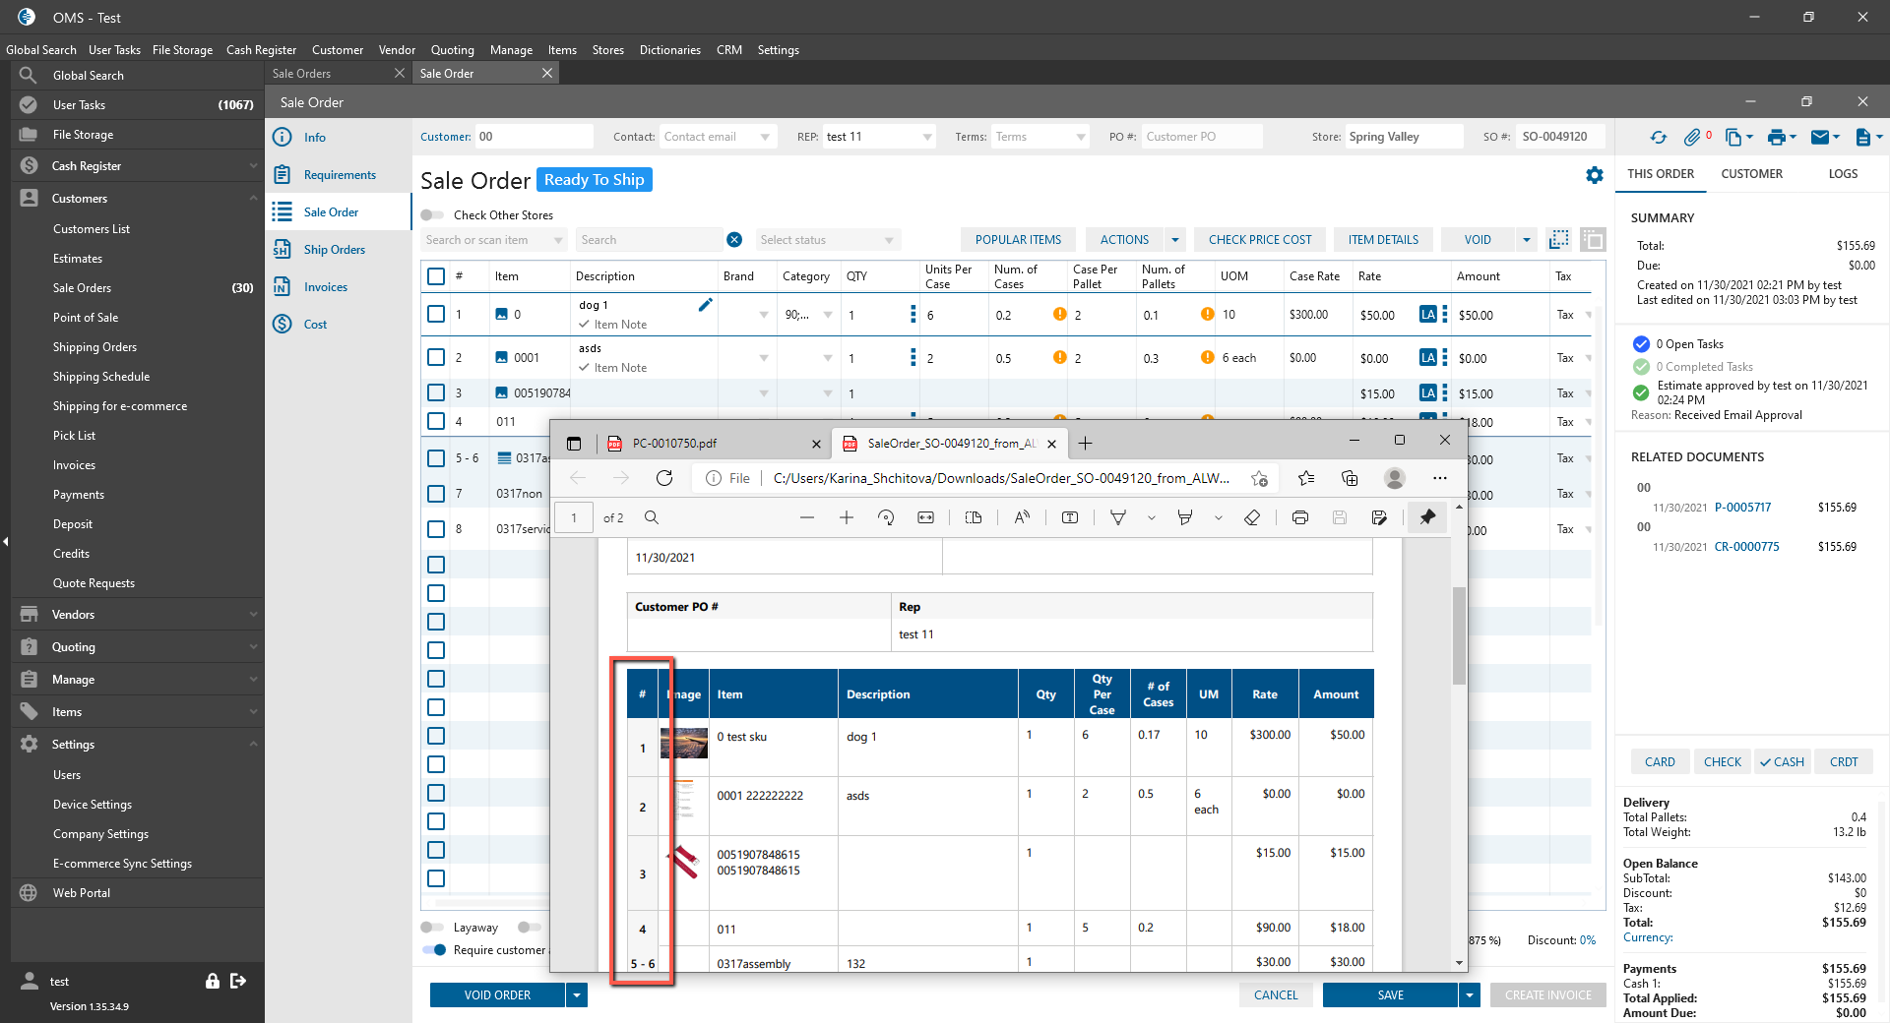The image size is (1890, 1023).
Task: Open the P-0005717 related document link
Action: click(1742, 508)
